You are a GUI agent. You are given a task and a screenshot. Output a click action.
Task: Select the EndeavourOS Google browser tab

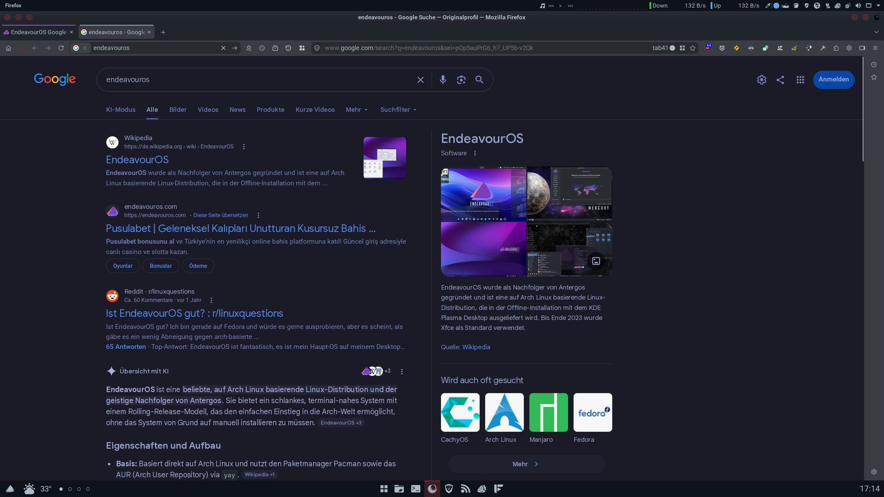(38, 32)
